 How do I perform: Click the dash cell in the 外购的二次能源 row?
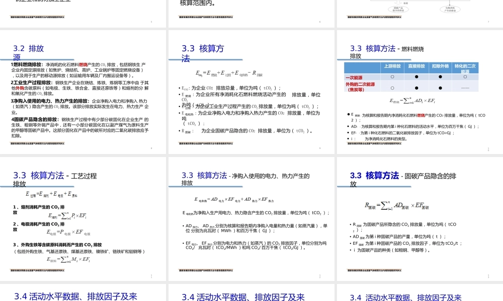465,88
